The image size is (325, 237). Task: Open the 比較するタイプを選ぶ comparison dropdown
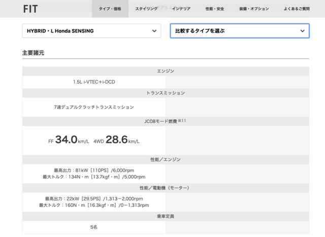[239, 31]
